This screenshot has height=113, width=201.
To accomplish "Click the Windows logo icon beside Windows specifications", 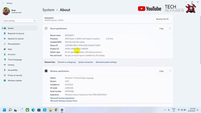I will click(46, 71).
